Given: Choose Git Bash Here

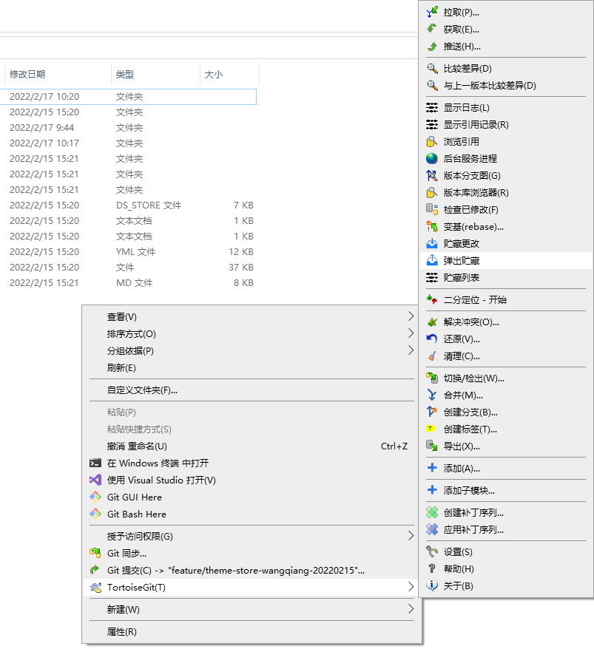Looking at the screenshot, I should [252, 514].
